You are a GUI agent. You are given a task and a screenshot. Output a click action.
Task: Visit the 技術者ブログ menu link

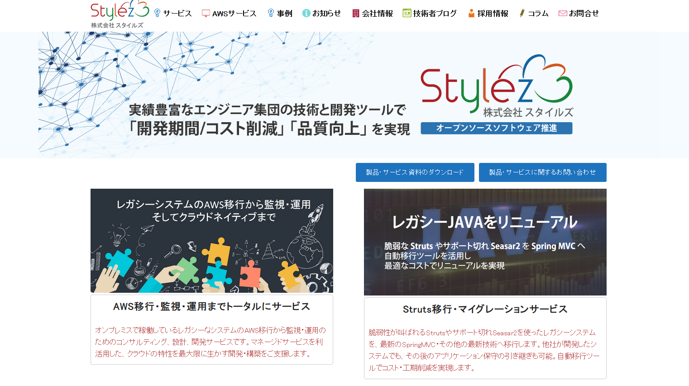pos(435,14)
